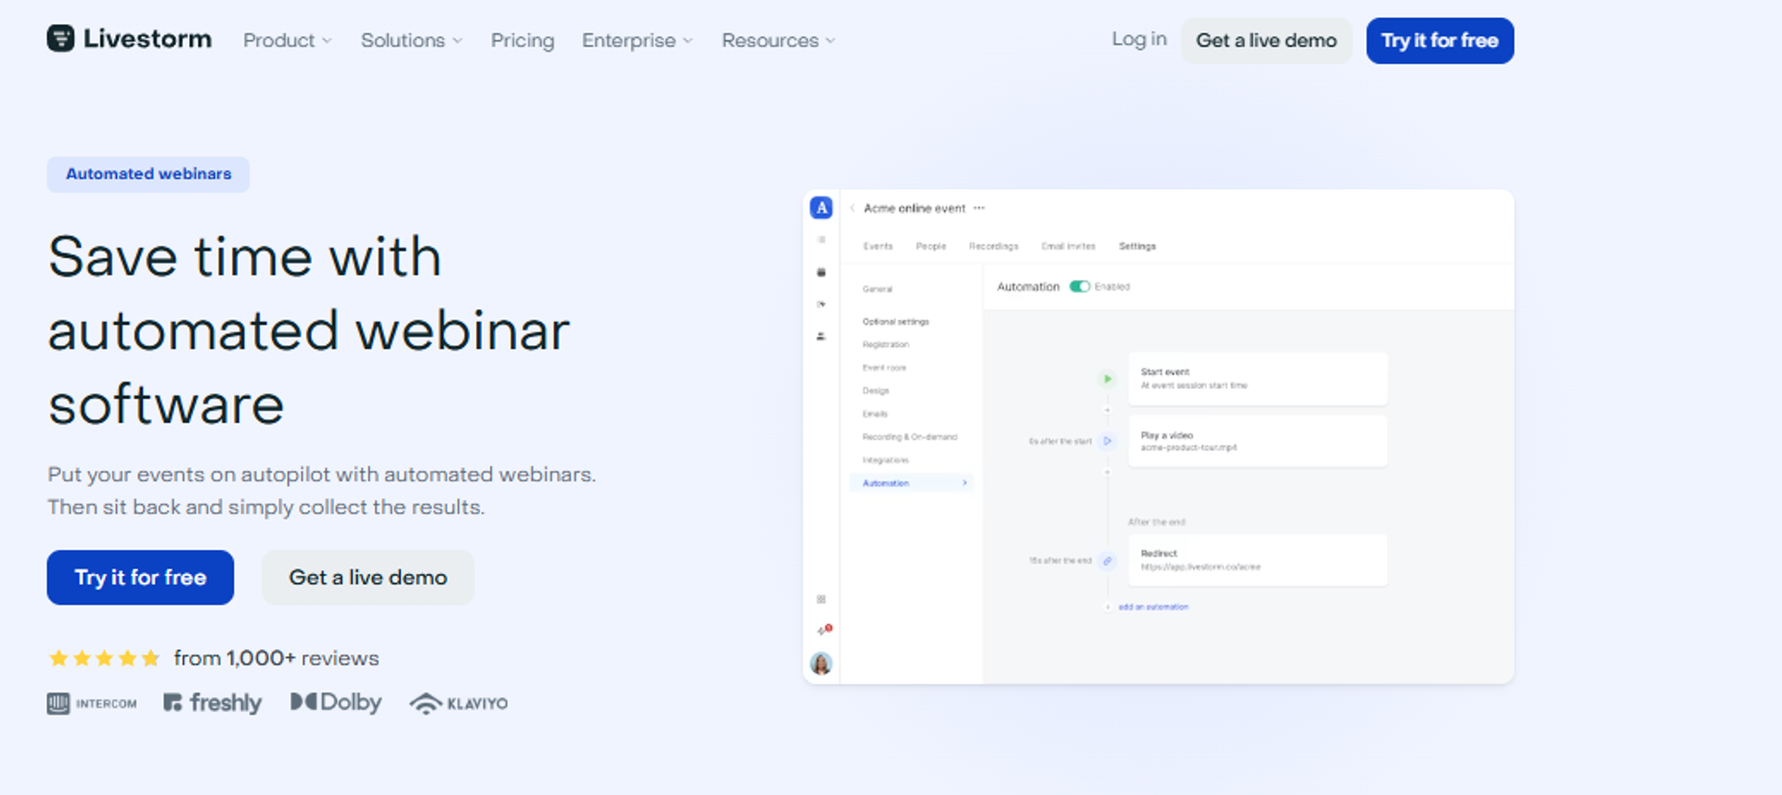Open the three-dot menu next to Acme online event

tap(979, 208)
